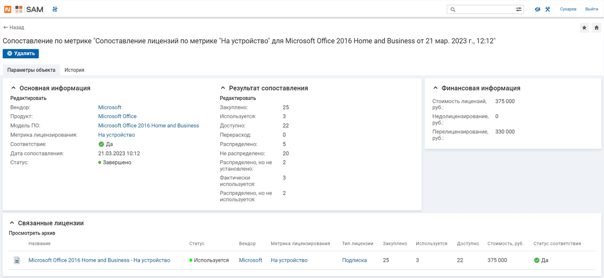
Task: Toggle the crossed-eye visibility icon
Action: pos(537,9)
